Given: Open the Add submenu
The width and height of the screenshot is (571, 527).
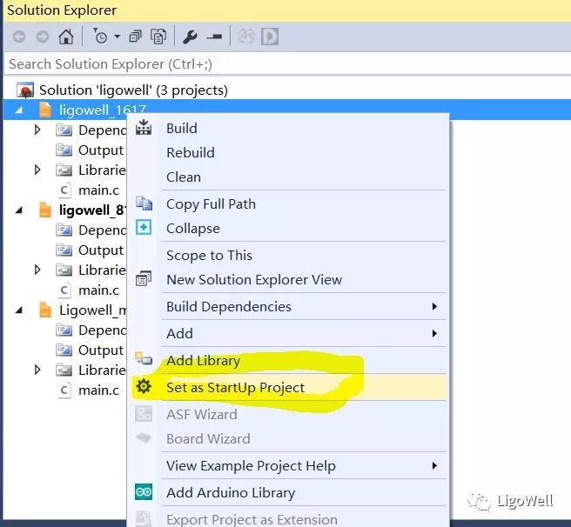Looking at the screenshot, I should pyautogui.click(x=179, y=333).
